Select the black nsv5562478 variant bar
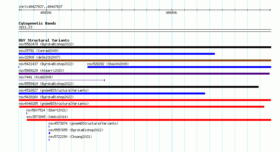 (x=145, y=47)
